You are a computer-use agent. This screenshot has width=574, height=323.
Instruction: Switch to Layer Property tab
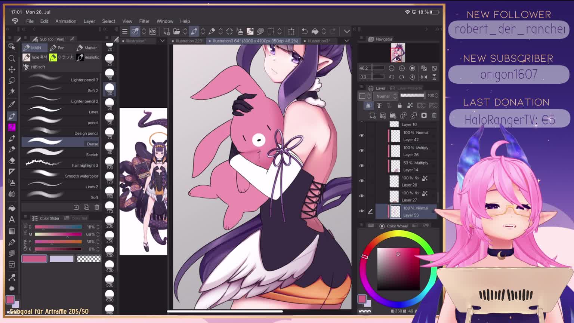coord(406,88)
